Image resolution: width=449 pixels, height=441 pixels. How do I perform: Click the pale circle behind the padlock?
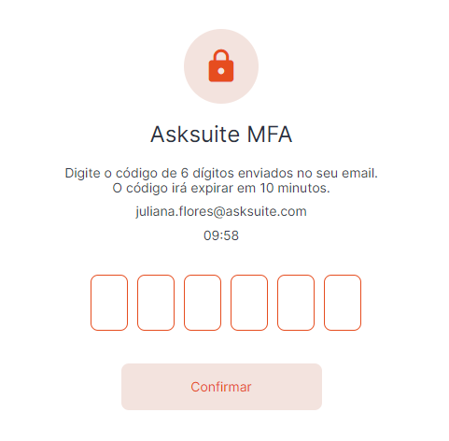click(221, 66)
